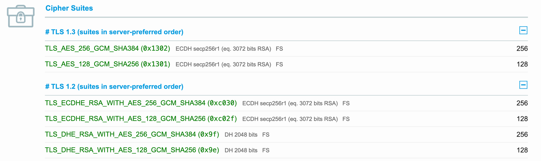Viewport: 541px width, 161px height.
Task: Select TLS_ECDHE_RSA_WITH_AES_128_GCM_SHA256 (0xc02f)
Action: point(141,119)
